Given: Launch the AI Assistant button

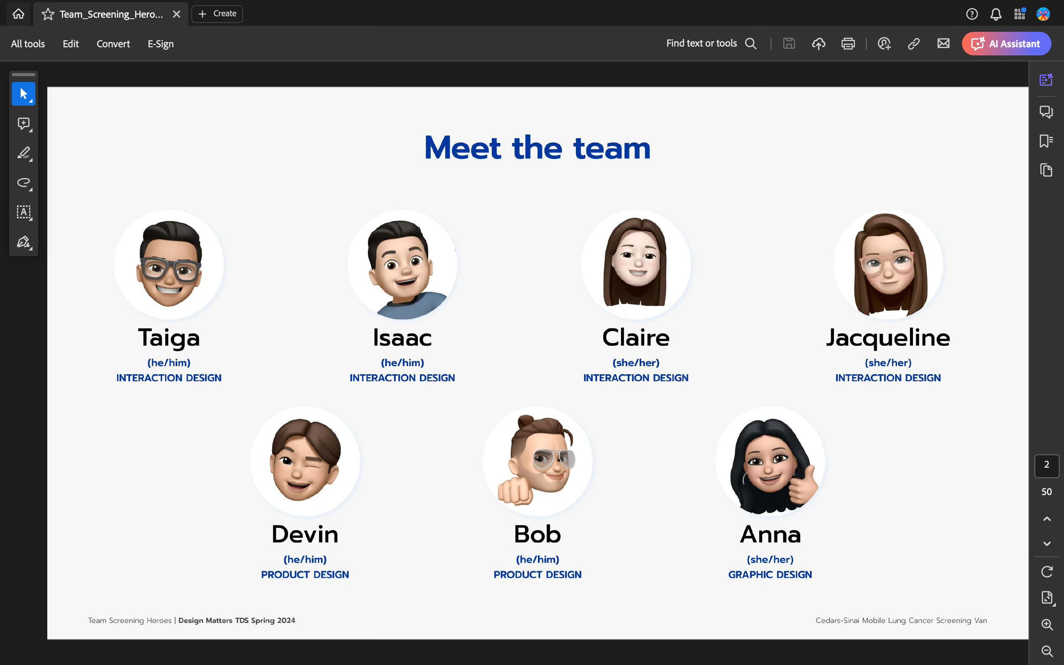Looking at the screenshot, I should coord(1006,44).
